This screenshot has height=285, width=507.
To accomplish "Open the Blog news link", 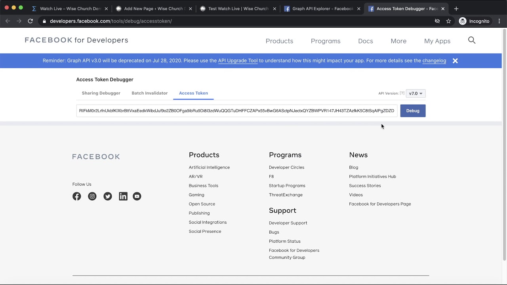I will pyautogui.click(x=353, y=167).
